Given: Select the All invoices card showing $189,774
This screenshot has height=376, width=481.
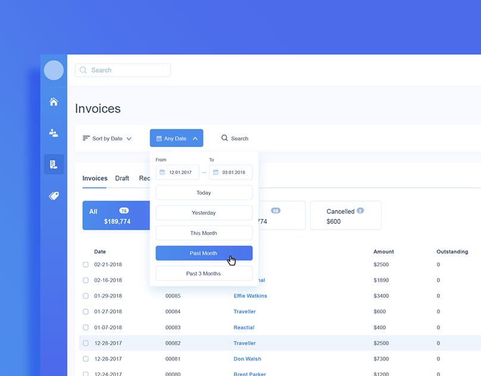Looking at the screenshot, I should 116,215.
